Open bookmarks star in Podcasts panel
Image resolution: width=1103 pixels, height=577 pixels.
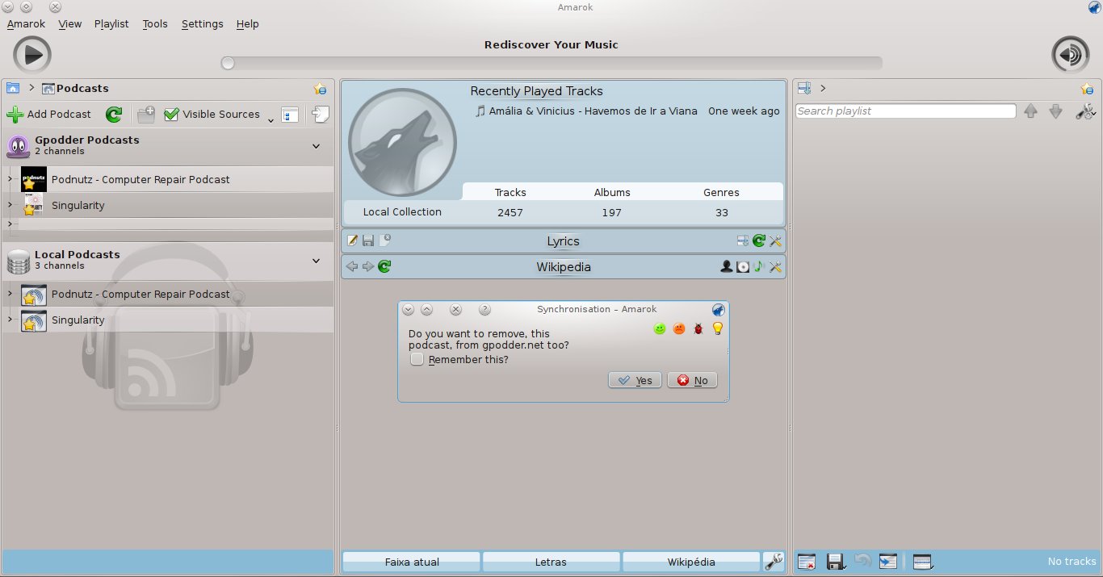(320, 89)
